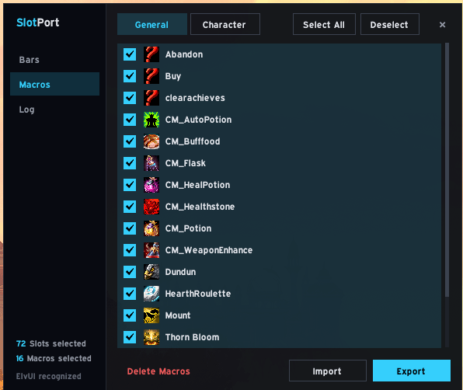Click the Thorn Bloom icon
This screenshot has width=463, height=390.
pos(151,337)
